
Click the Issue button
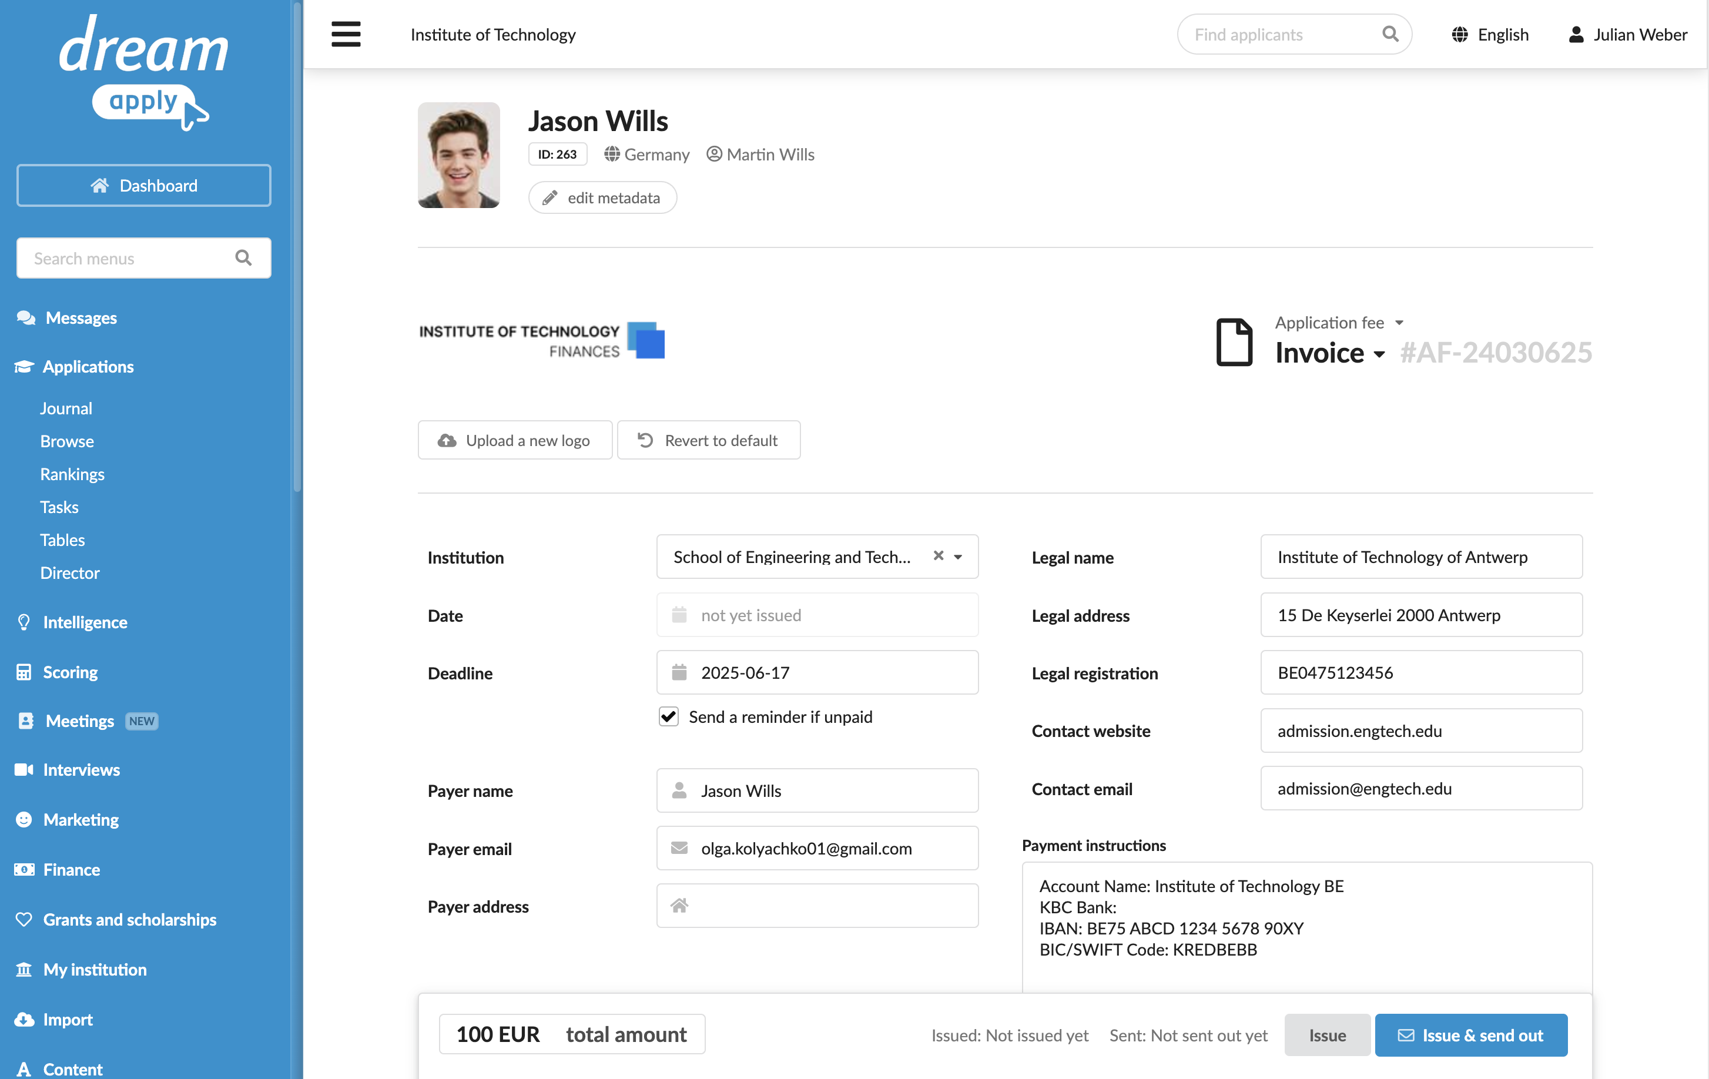1326,1035
